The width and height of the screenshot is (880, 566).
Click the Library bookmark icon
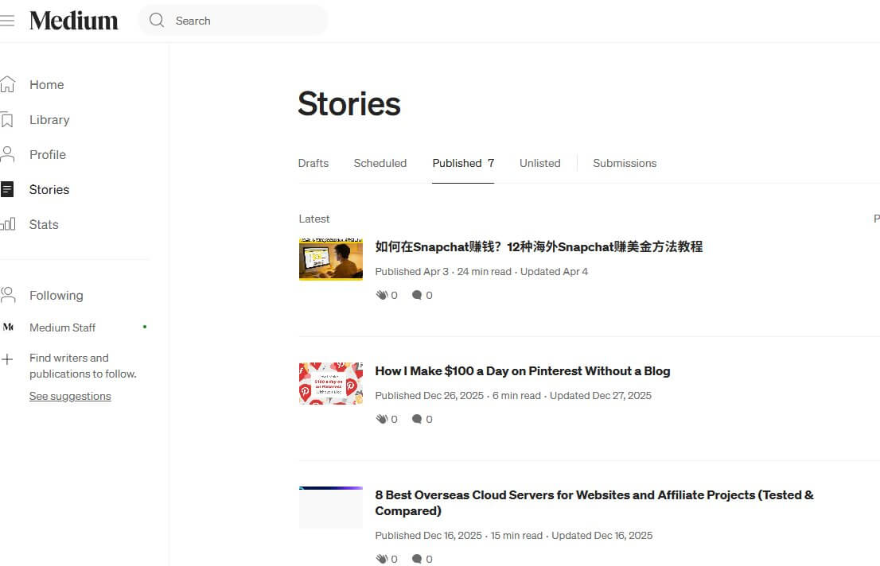7,119
